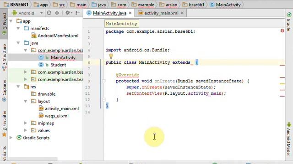Screen dimensions: 293x164
Task: Expand the Gradle Scripts node
Action: (11, 138)
